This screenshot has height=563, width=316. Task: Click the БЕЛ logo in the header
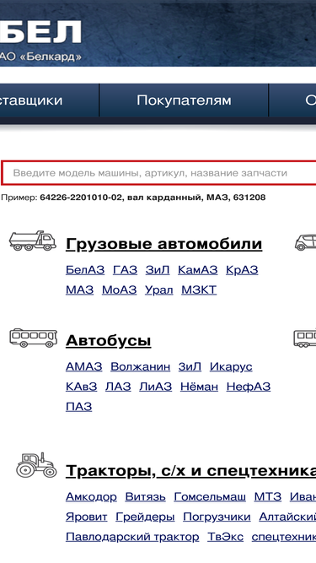coord(40,32)
